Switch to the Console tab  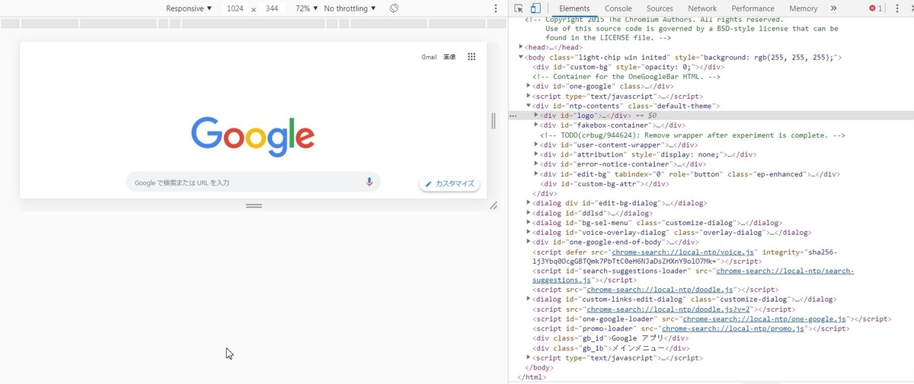pos(618,8)
